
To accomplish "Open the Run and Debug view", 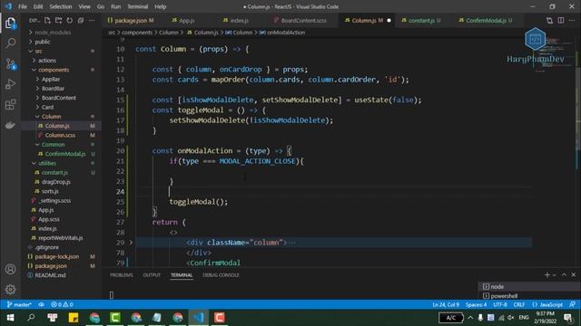I will pos(10,84).
